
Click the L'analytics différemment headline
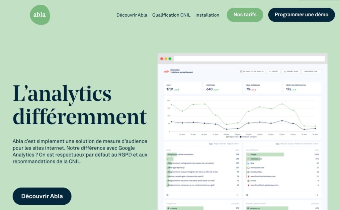pos(80,105)
